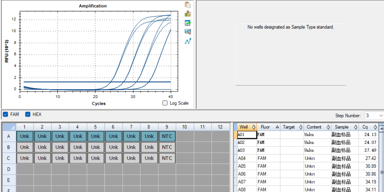Select well A4 Unk in plate
The image size is (384, 192).
tap(78, 136)
